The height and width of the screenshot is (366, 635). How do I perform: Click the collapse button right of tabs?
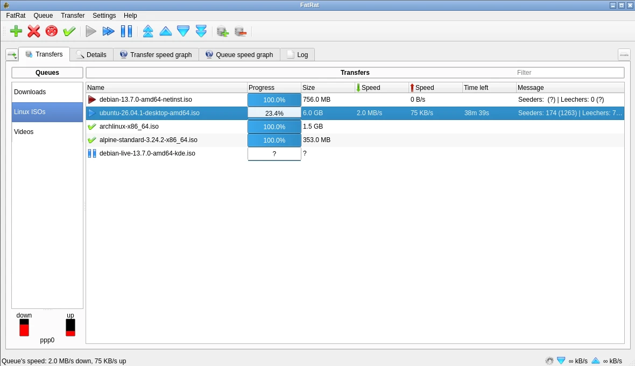(624, 54)
